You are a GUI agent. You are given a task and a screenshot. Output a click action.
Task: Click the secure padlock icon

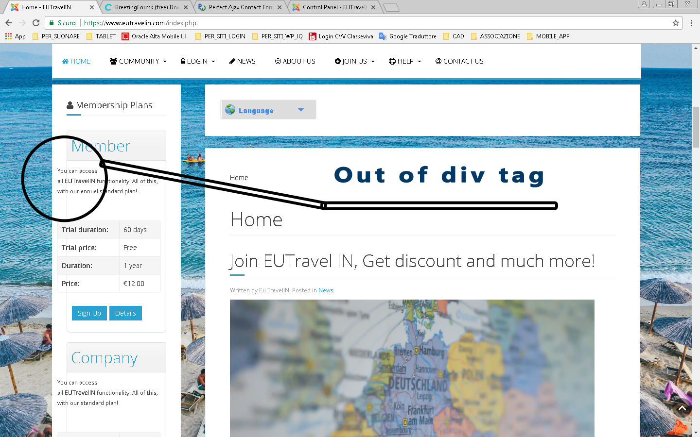[52, 23]
